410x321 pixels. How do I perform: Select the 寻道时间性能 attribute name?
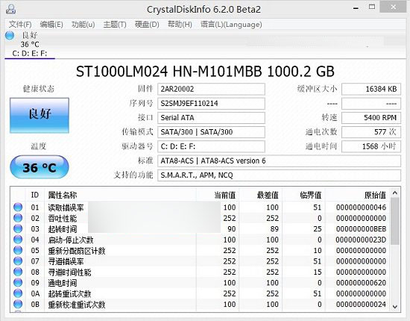point(69,272)
